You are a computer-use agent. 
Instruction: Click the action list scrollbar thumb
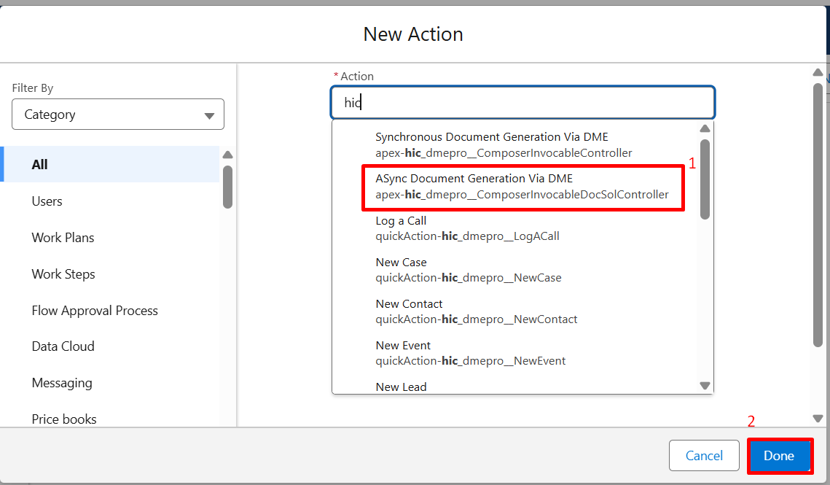point(705,179)
